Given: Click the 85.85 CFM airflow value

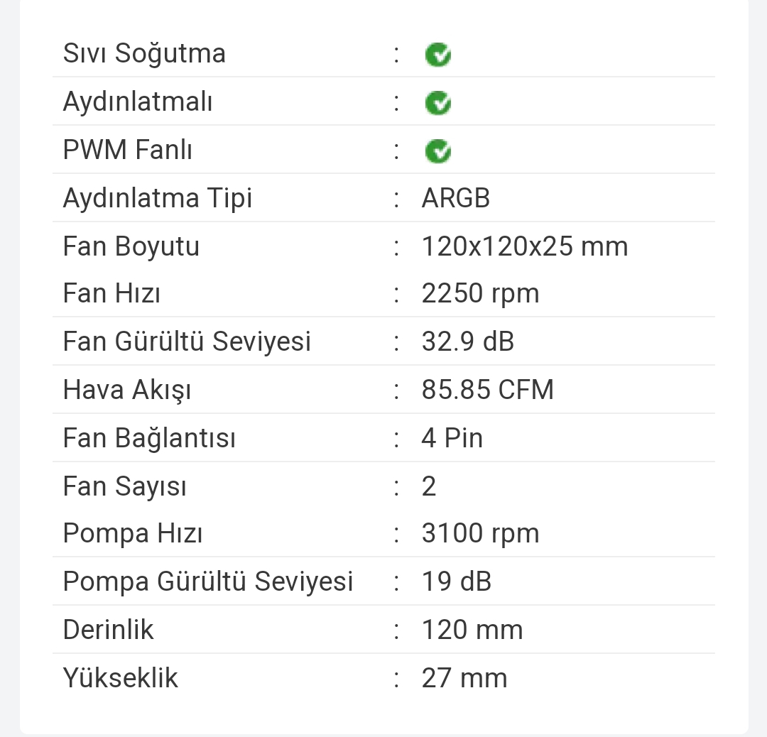Looking at the screenshot, I should pos(487,390).
